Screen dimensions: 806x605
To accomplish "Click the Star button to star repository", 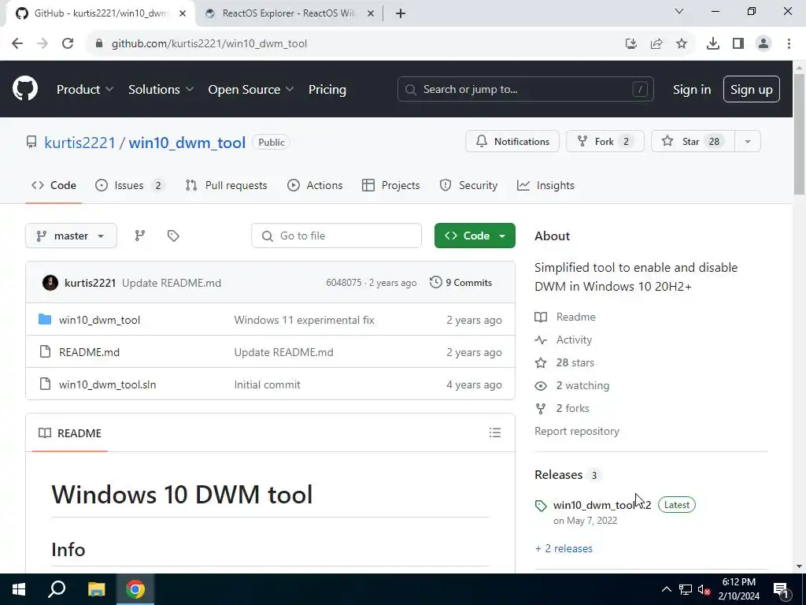I will pyautogui.click(x=693, y=142).
